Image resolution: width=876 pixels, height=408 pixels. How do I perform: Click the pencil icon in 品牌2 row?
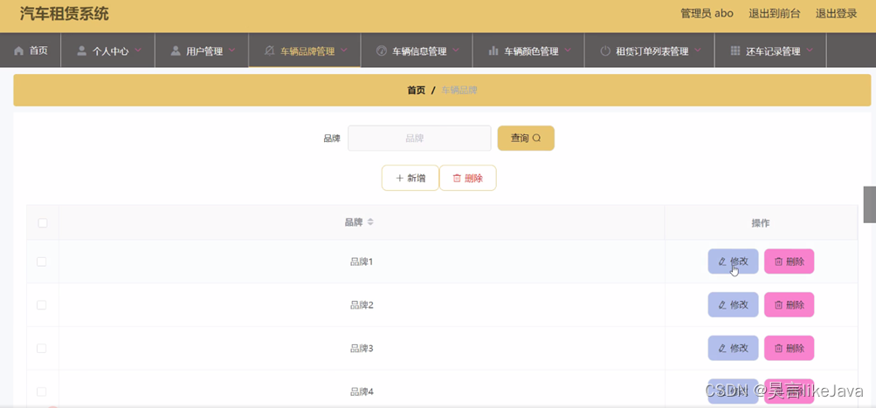click(x=722, y=305)
